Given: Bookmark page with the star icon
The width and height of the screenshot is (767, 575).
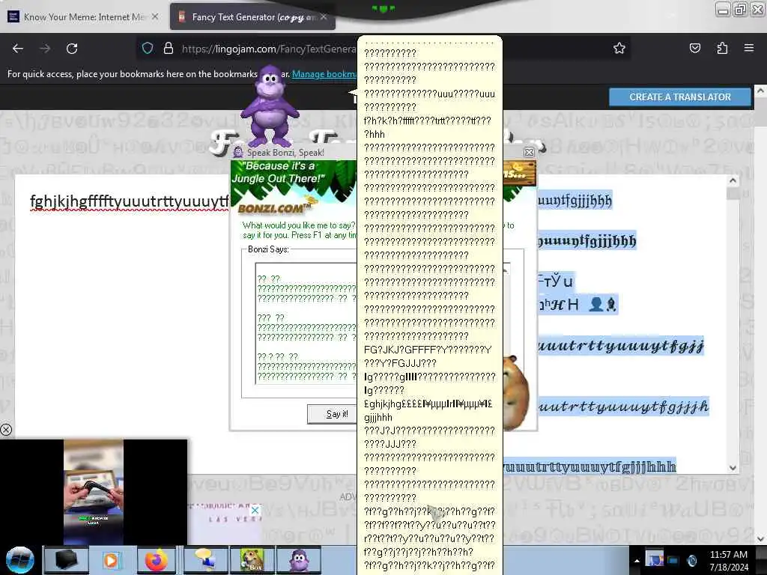Looking at the screenshot, I should point(619,48).
